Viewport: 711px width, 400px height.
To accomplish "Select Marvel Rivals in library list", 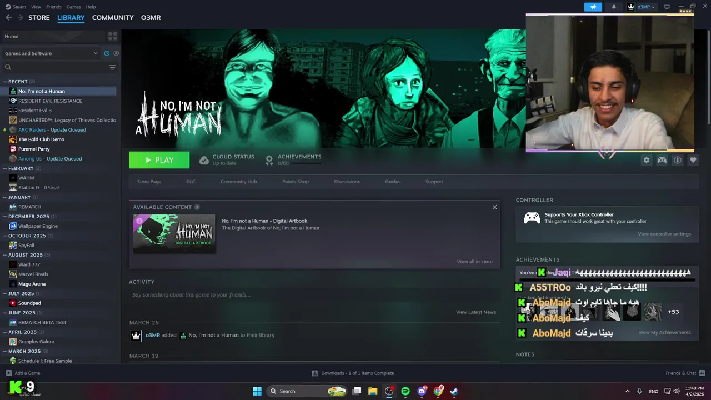I will point(33,274).
